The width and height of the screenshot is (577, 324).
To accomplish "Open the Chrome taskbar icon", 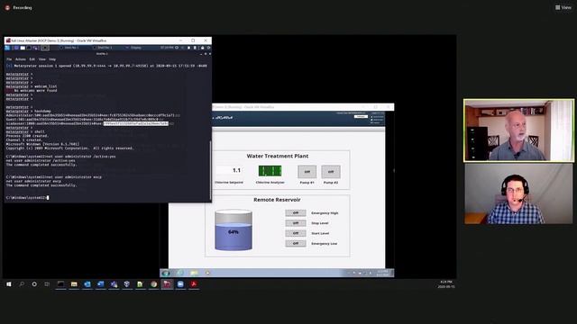I will [x=153, y=284].
